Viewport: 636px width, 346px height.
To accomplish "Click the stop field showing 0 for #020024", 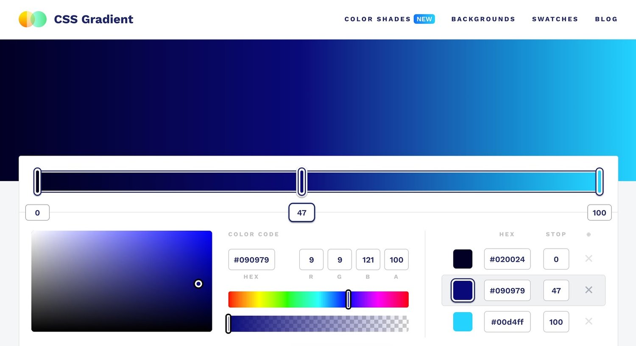I will coord(556,259).
